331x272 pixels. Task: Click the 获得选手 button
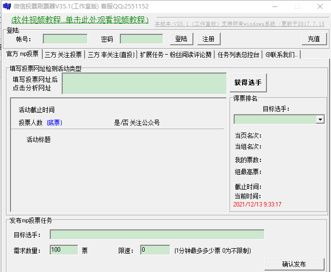tap(248, 83)
